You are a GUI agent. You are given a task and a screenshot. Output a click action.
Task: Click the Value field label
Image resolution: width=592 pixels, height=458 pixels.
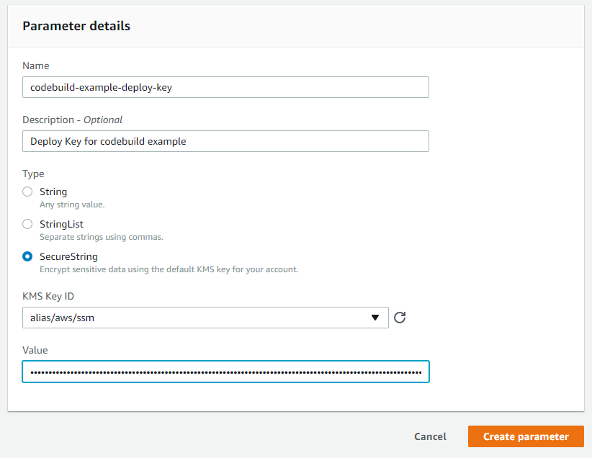[x=35, y=350]
